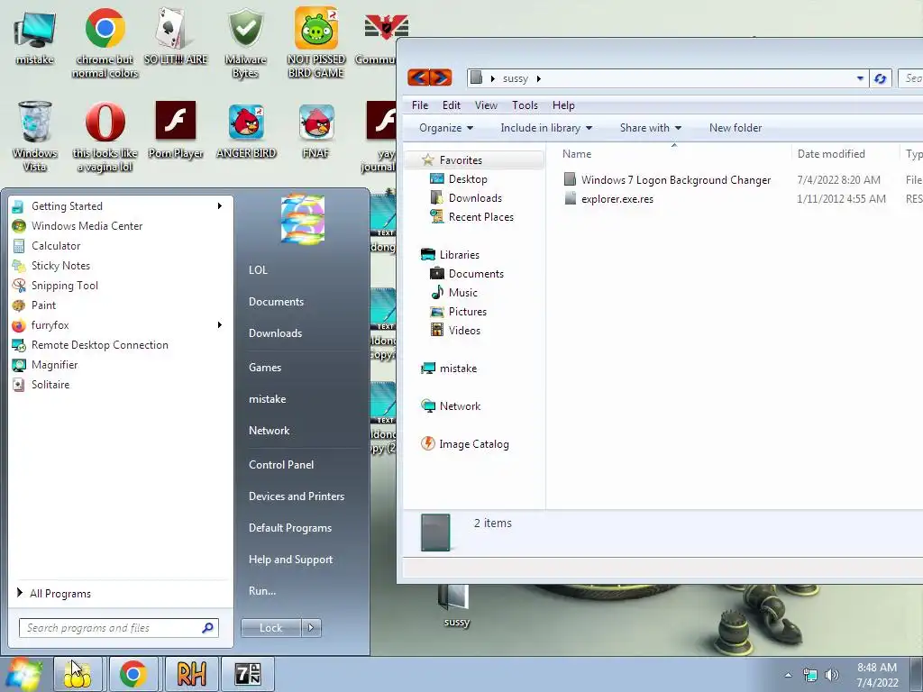Open Recent Places in navigation pane
This screenshot has height=692, width=923.
(480, 216)
